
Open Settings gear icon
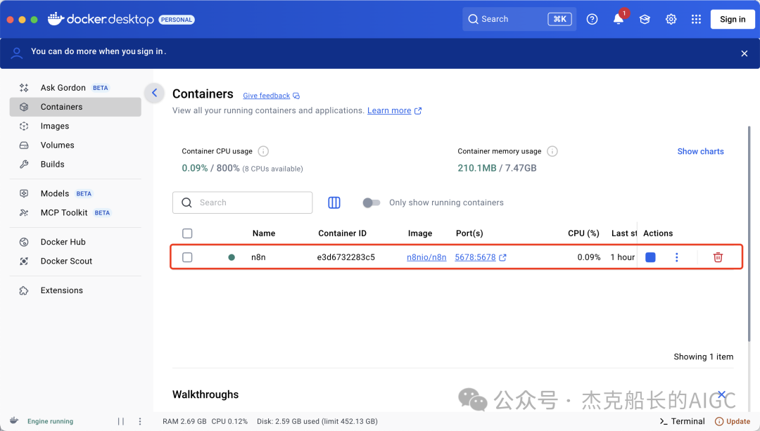coord(671,20)
